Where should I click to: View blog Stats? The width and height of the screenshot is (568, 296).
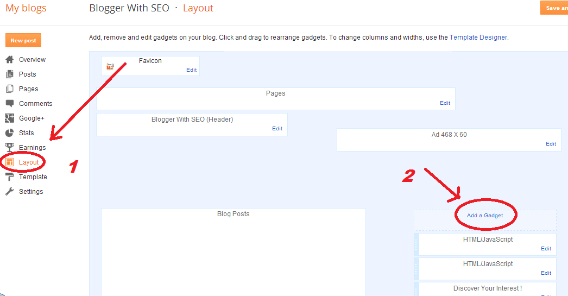pos(27,133)
